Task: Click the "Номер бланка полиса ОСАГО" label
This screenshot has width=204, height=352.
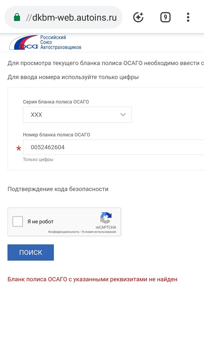Action: pos(57,135)
